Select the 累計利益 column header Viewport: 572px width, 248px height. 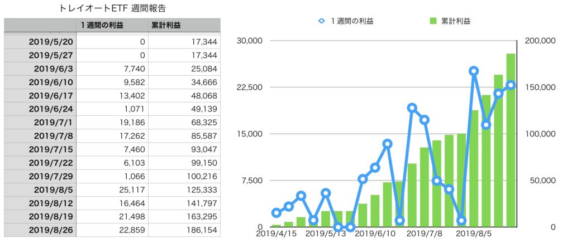point(184,25)
